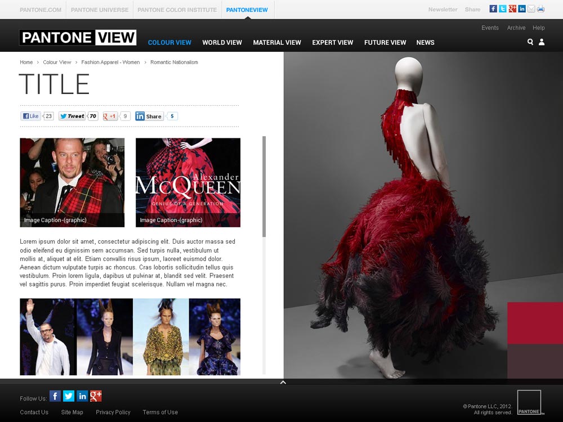Viewport: 563px width, 422px height.
Task: Open Contact Us footer link
Action: (34, 412)
